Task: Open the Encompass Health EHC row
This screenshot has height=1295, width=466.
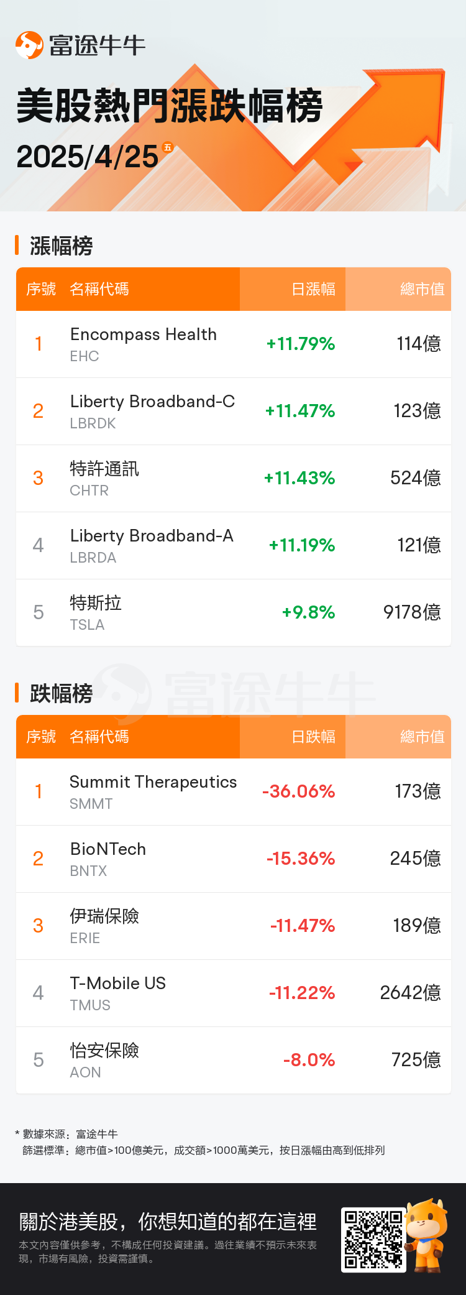Action: 234,344
